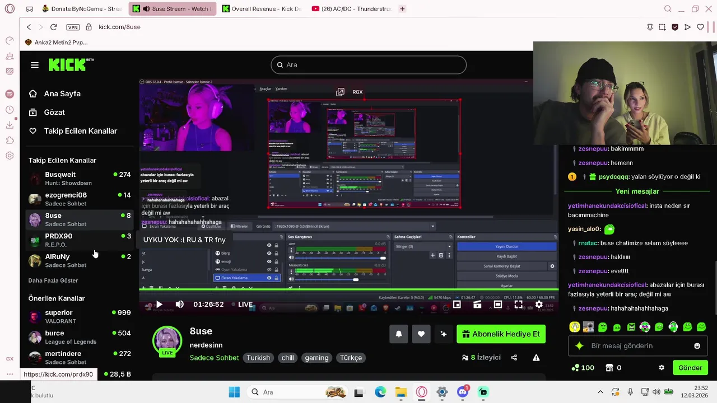Screen dimensions: 717x403
Task: Reload the page
Action: coord(53,27)
